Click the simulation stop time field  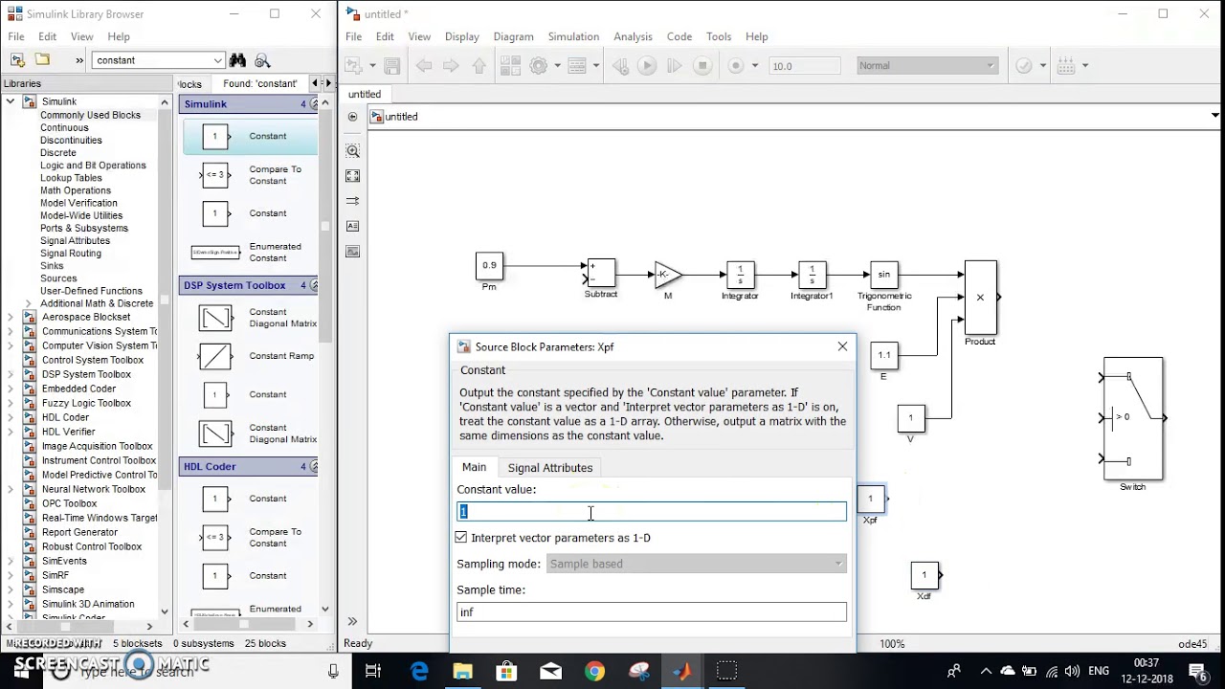pyautogui.click(x=805, y=66)
